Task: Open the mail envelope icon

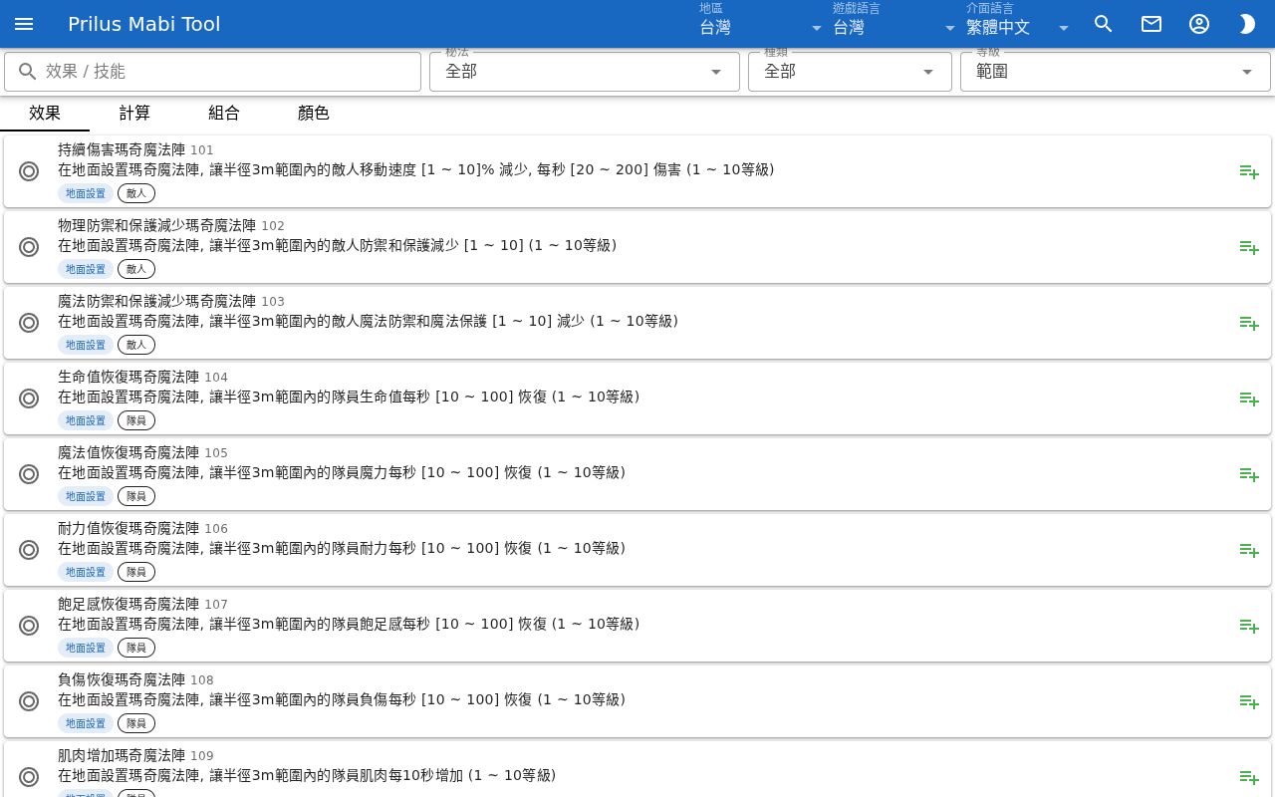Action: (x=1151, y=24)
